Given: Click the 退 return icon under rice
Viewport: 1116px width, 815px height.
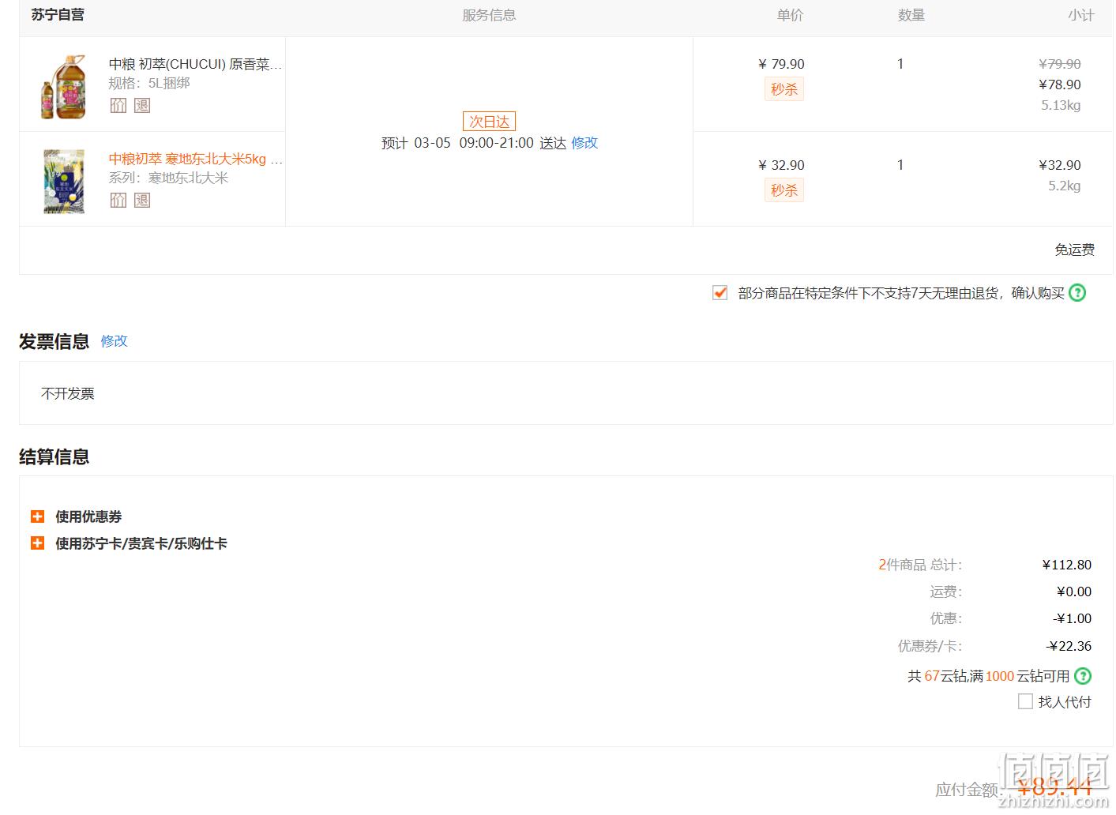Looking at the screenshot, I should click(x=142, y=200).
